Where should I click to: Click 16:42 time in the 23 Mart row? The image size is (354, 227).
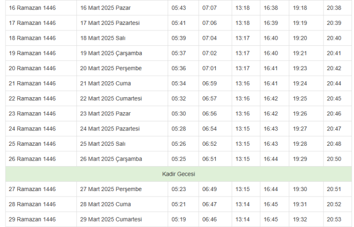[x=270, y=114]
